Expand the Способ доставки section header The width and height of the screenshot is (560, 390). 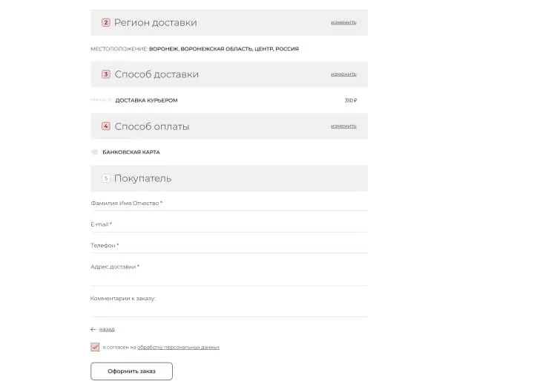[x=229, y=74]
